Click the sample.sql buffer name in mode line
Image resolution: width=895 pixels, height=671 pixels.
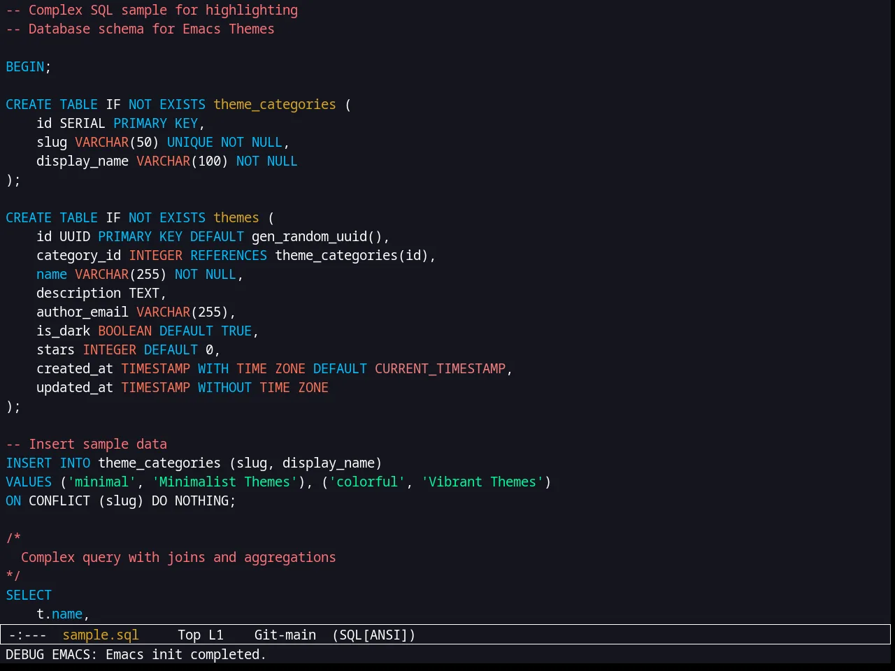click(x=101, y=635)
